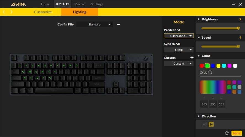Click the lit S key on keyboard

tap(31, 78)
